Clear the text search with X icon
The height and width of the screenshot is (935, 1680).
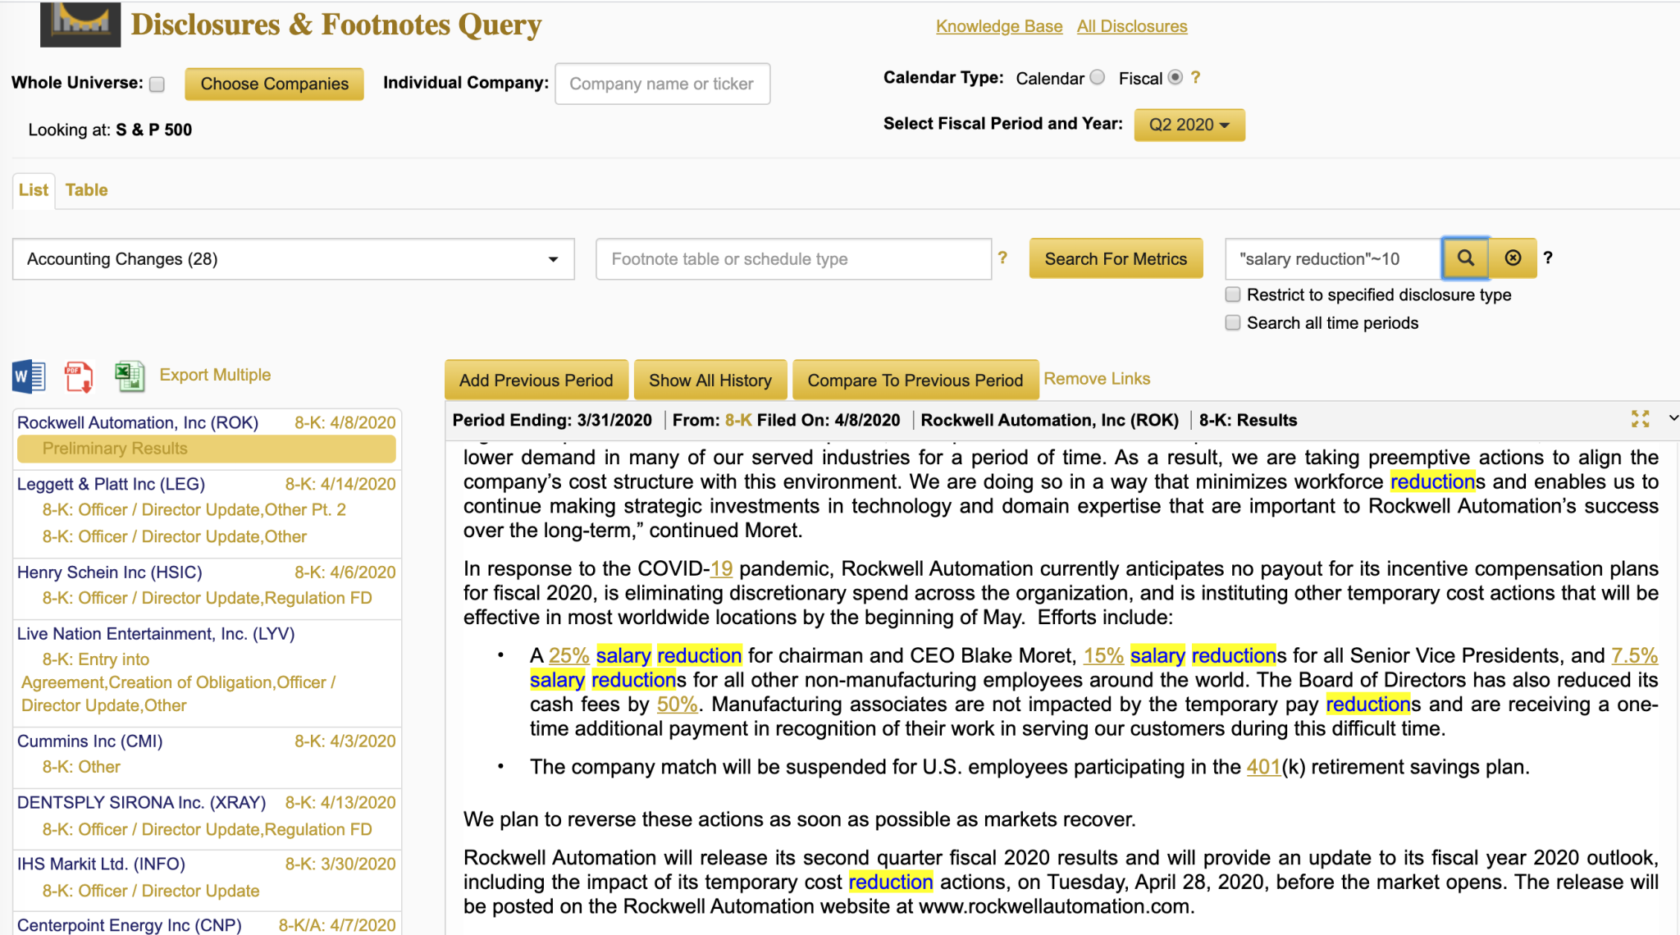tap(1513, 258)
